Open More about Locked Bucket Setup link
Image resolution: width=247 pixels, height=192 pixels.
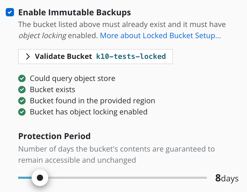(x=160, y=36)
